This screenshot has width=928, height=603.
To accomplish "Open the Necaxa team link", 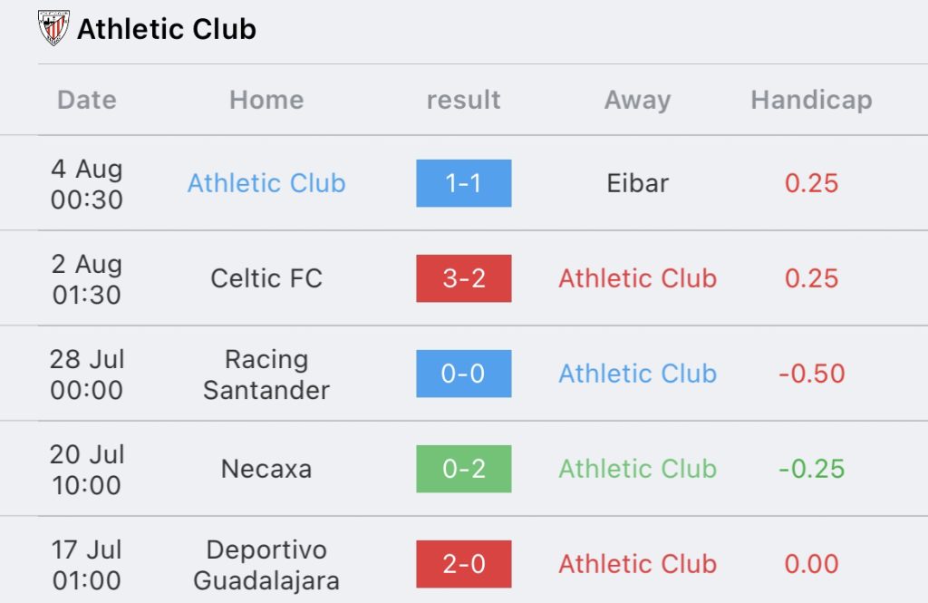I will 266,469.
